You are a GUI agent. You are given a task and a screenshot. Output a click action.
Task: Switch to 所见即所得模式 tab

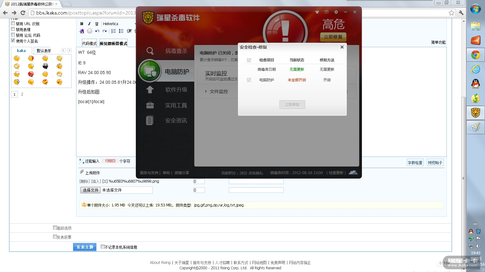[113, 43]
